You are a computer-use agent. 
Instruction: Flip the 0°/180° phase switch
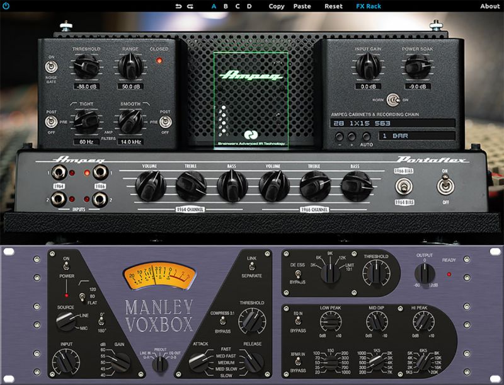click(x=101, y=321)
